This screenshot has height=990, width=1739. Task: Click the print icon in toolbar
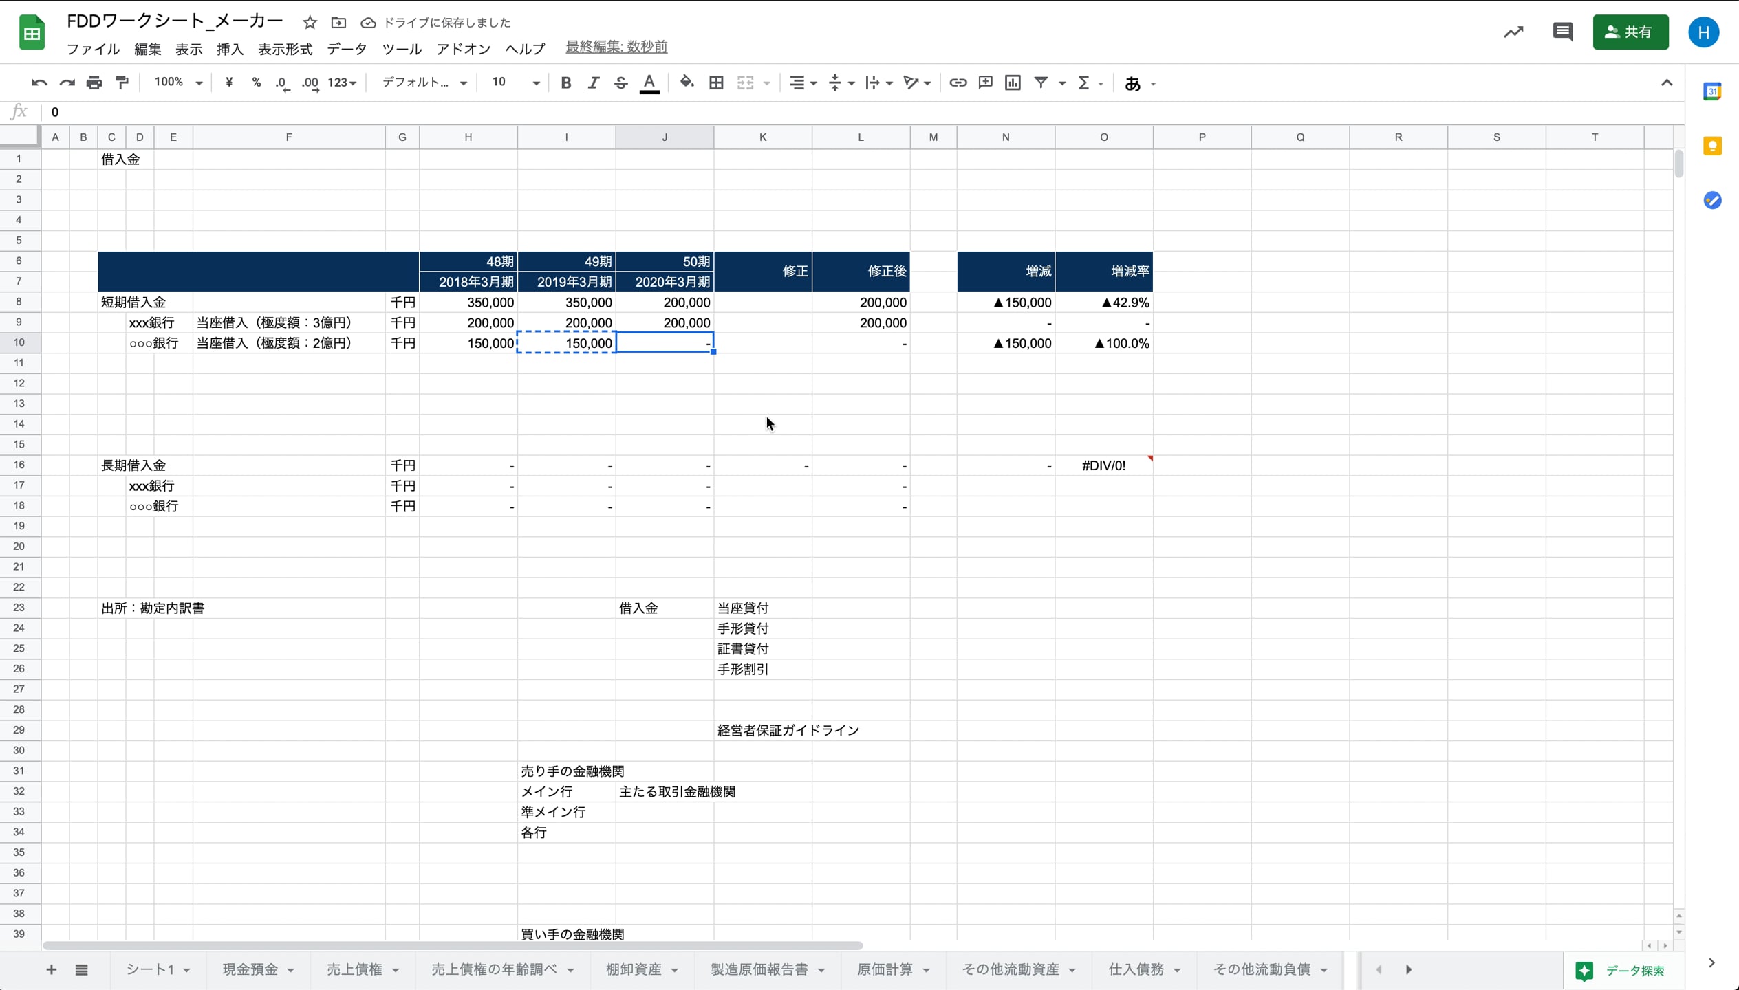[x=94, y=83]
